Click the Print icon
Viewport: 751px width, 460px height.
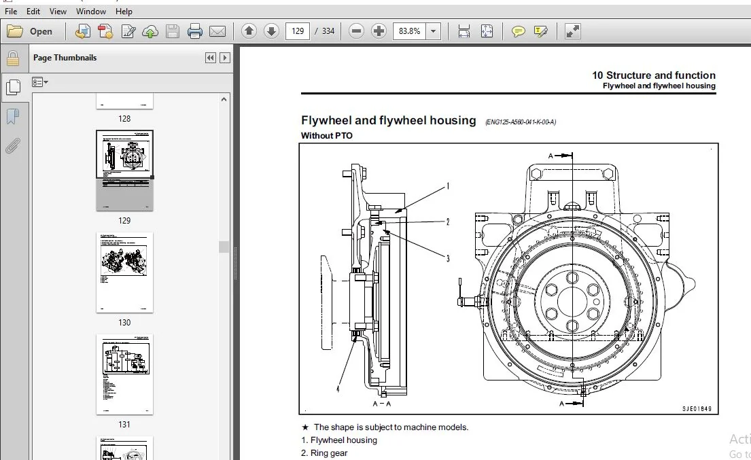pyautogui.click(x=194, y=31)
